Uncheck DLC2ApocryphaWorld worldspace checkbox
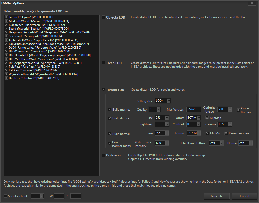This screenshot has height=203, width=259. (6, 63)
